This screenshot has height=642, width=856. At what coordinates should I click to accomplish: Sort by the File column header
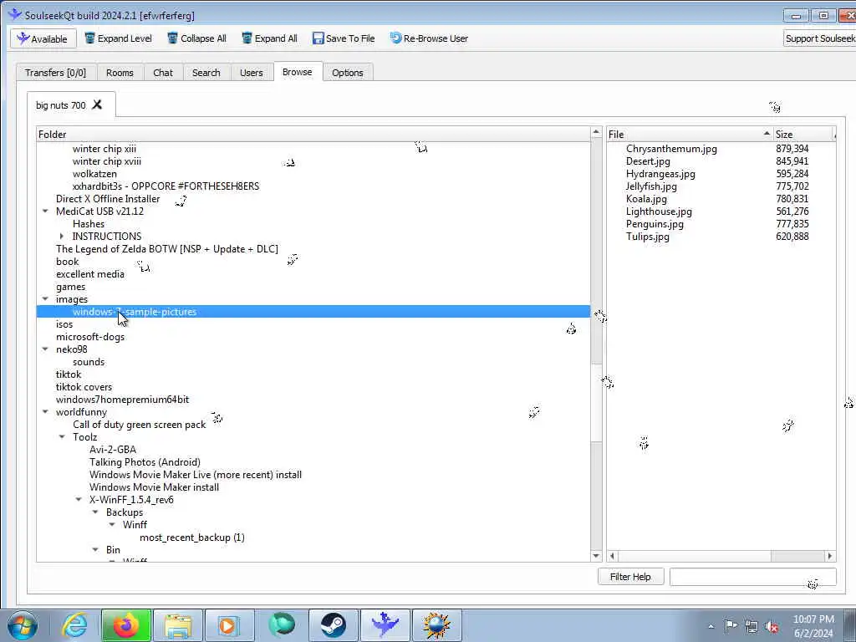click(690, 135)
